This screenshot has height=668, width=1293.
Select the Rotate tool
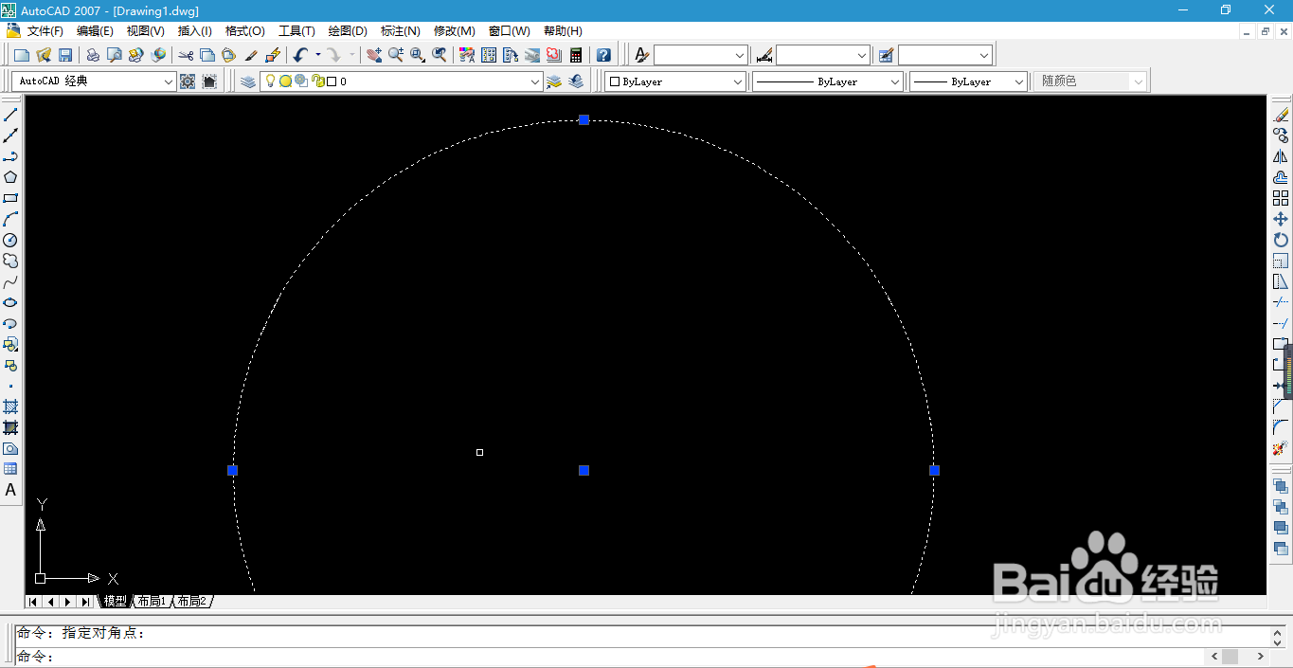pos(1281,240)
